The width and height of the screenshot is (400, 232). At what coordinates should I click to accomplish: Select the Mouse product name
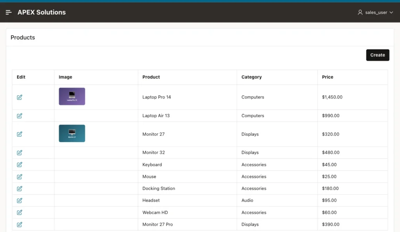tap(149, 177)
